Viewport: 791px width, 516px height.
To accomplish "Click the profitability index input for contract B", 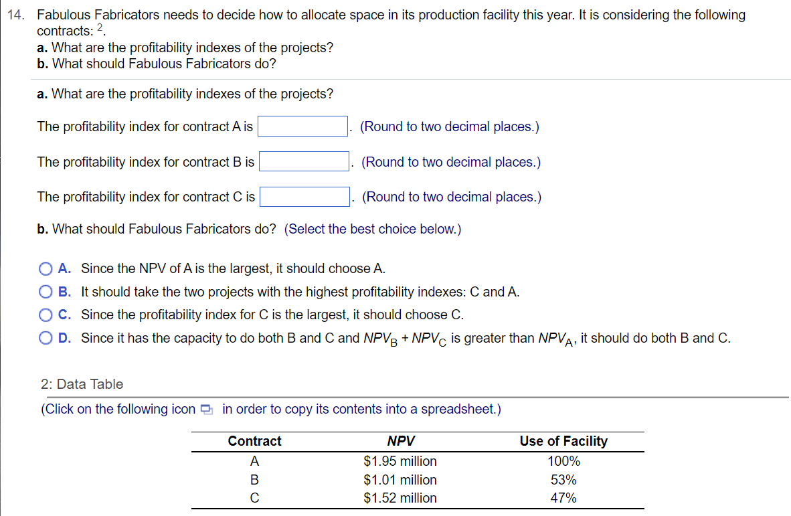I will tap(303, 161).
